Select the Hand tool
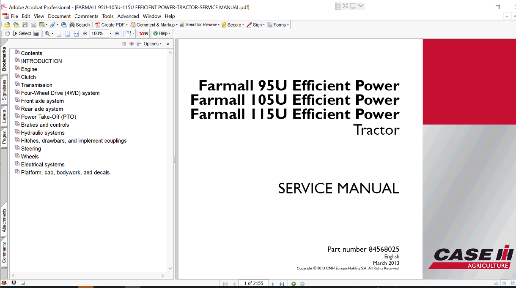Image resolution: width=516 pixels, height=288 pixels. (7, 33)
